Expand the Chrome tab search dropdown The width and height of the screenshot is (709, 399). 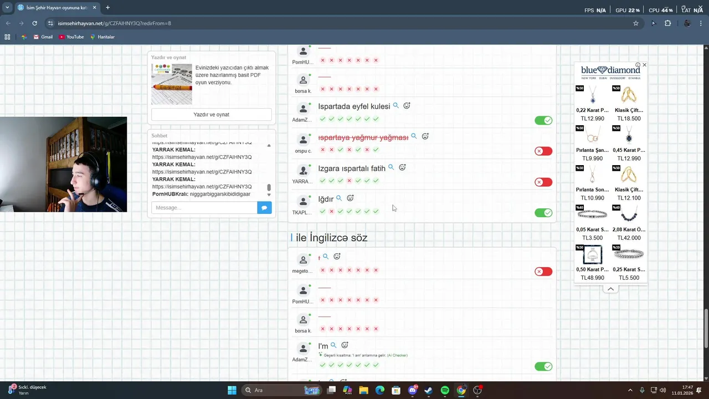pyautogui.click(x=7, y=8)
